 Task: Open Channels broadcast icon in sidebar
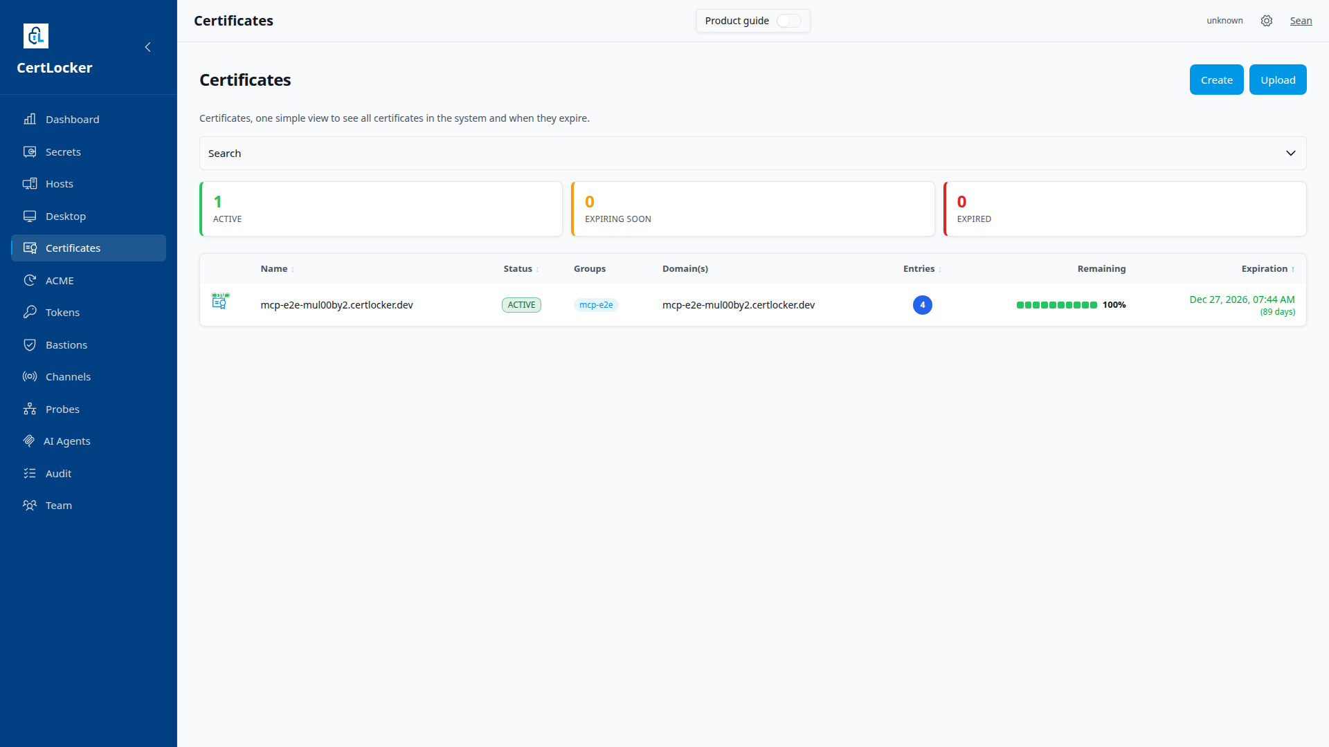pyautogui.click(x=30, y=377)
